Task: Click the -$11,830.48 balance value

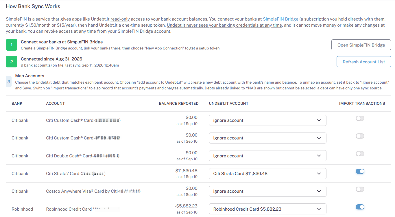Action: click(186, 171)
